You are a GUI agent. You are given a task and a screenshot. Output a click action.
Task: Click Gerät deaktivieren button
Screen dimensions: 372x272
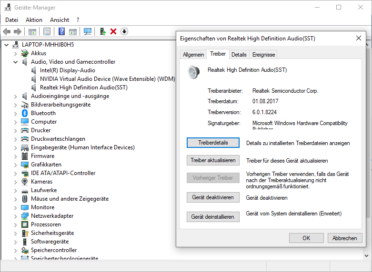(213, 197)
